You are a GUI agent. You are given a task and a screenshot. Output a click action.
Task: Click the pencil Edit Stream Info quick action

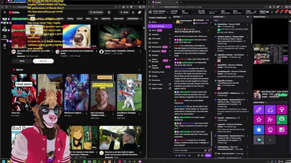point(259,110)
